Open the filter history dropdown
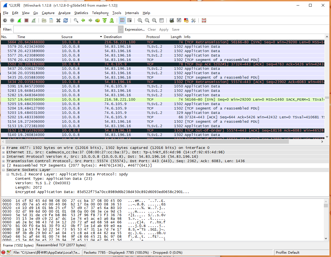 (120, 30)
